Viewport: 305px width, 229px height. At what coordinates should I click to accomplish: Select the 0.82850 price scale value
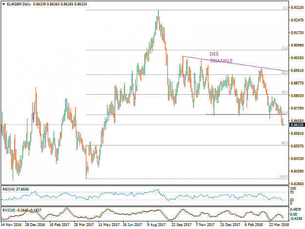(297, 184)
